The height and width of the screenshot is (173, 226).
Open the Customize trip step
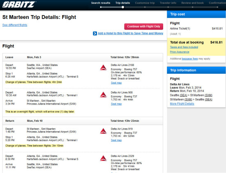pos(145,3)
